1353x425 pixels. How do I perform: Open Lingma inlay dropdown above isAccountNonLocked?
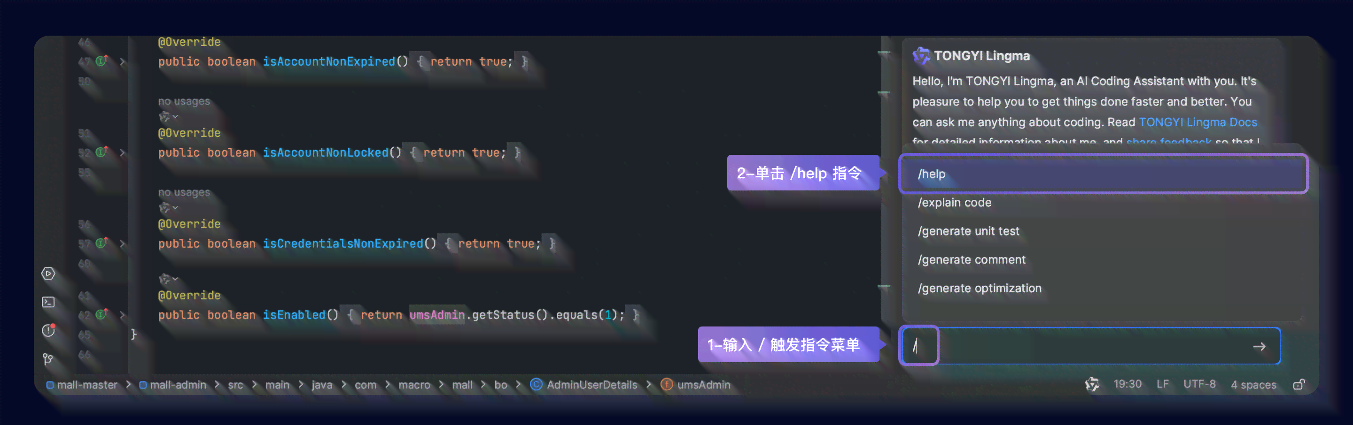(169, 116)
